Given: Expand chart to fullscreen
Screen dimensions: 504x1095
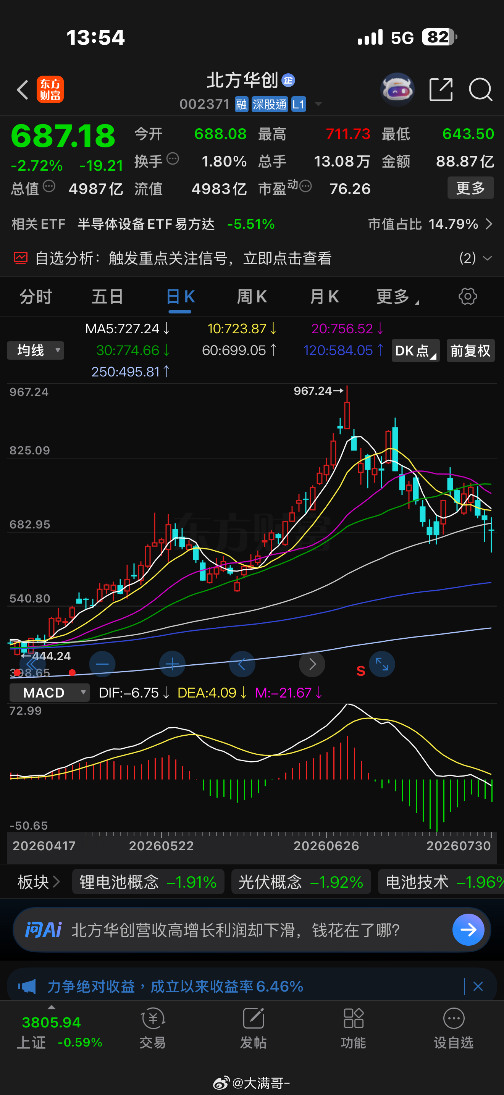Looking at the screenshot, I should click(x=382, y=664).
